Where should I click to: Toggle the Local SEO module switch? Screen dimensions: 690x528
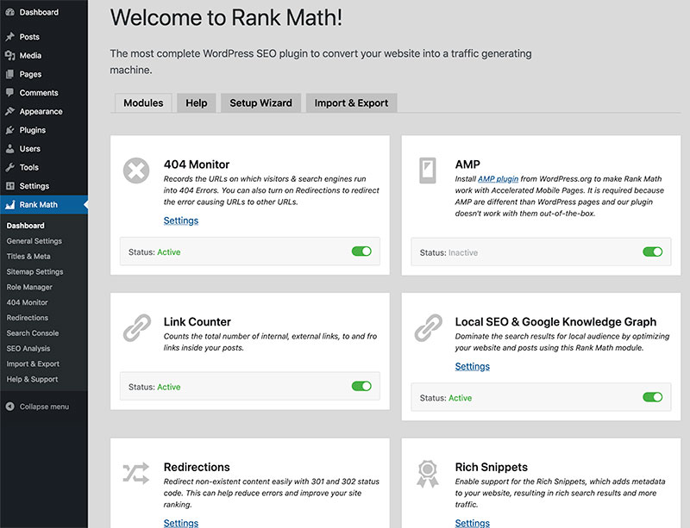pyautogui.click(x=653, y=397)
